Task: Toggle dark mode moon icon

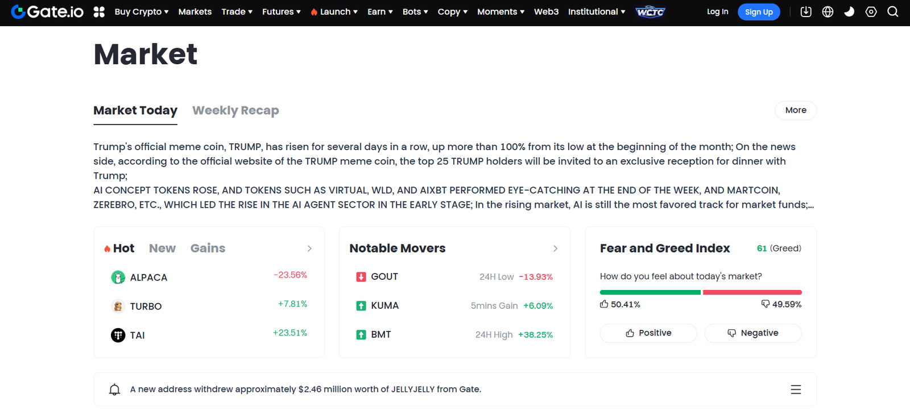Action: tap(849, 11)
